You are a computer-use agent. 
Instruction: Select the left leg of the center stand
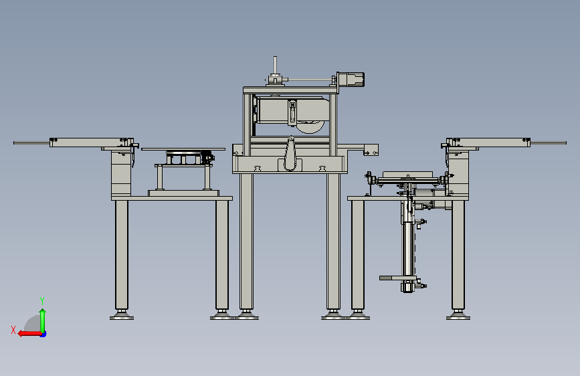click(246, 242)
